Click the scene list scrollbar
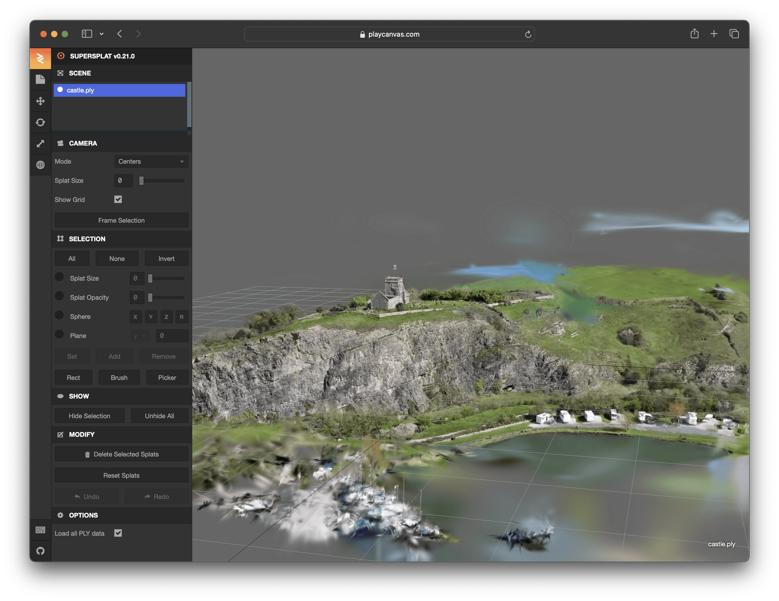This screenshot has height=601, width=779. (189, 104)
